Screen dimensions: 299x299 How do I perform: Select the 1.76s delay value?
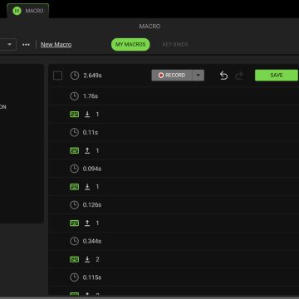(x=91, y=96)
